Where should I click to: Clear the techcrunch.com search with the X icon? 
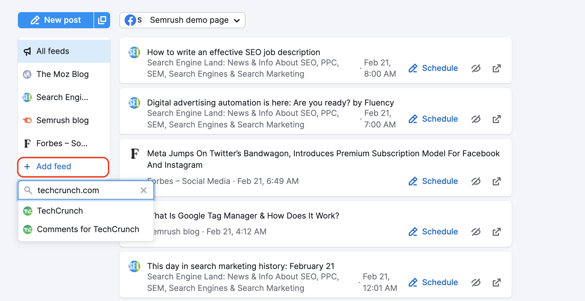pos(144,190)
